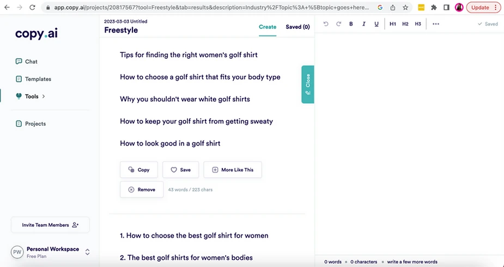This screenshot has width=504, height=267.
Task: Toggle bold formatting
Action: coord(351,24)
